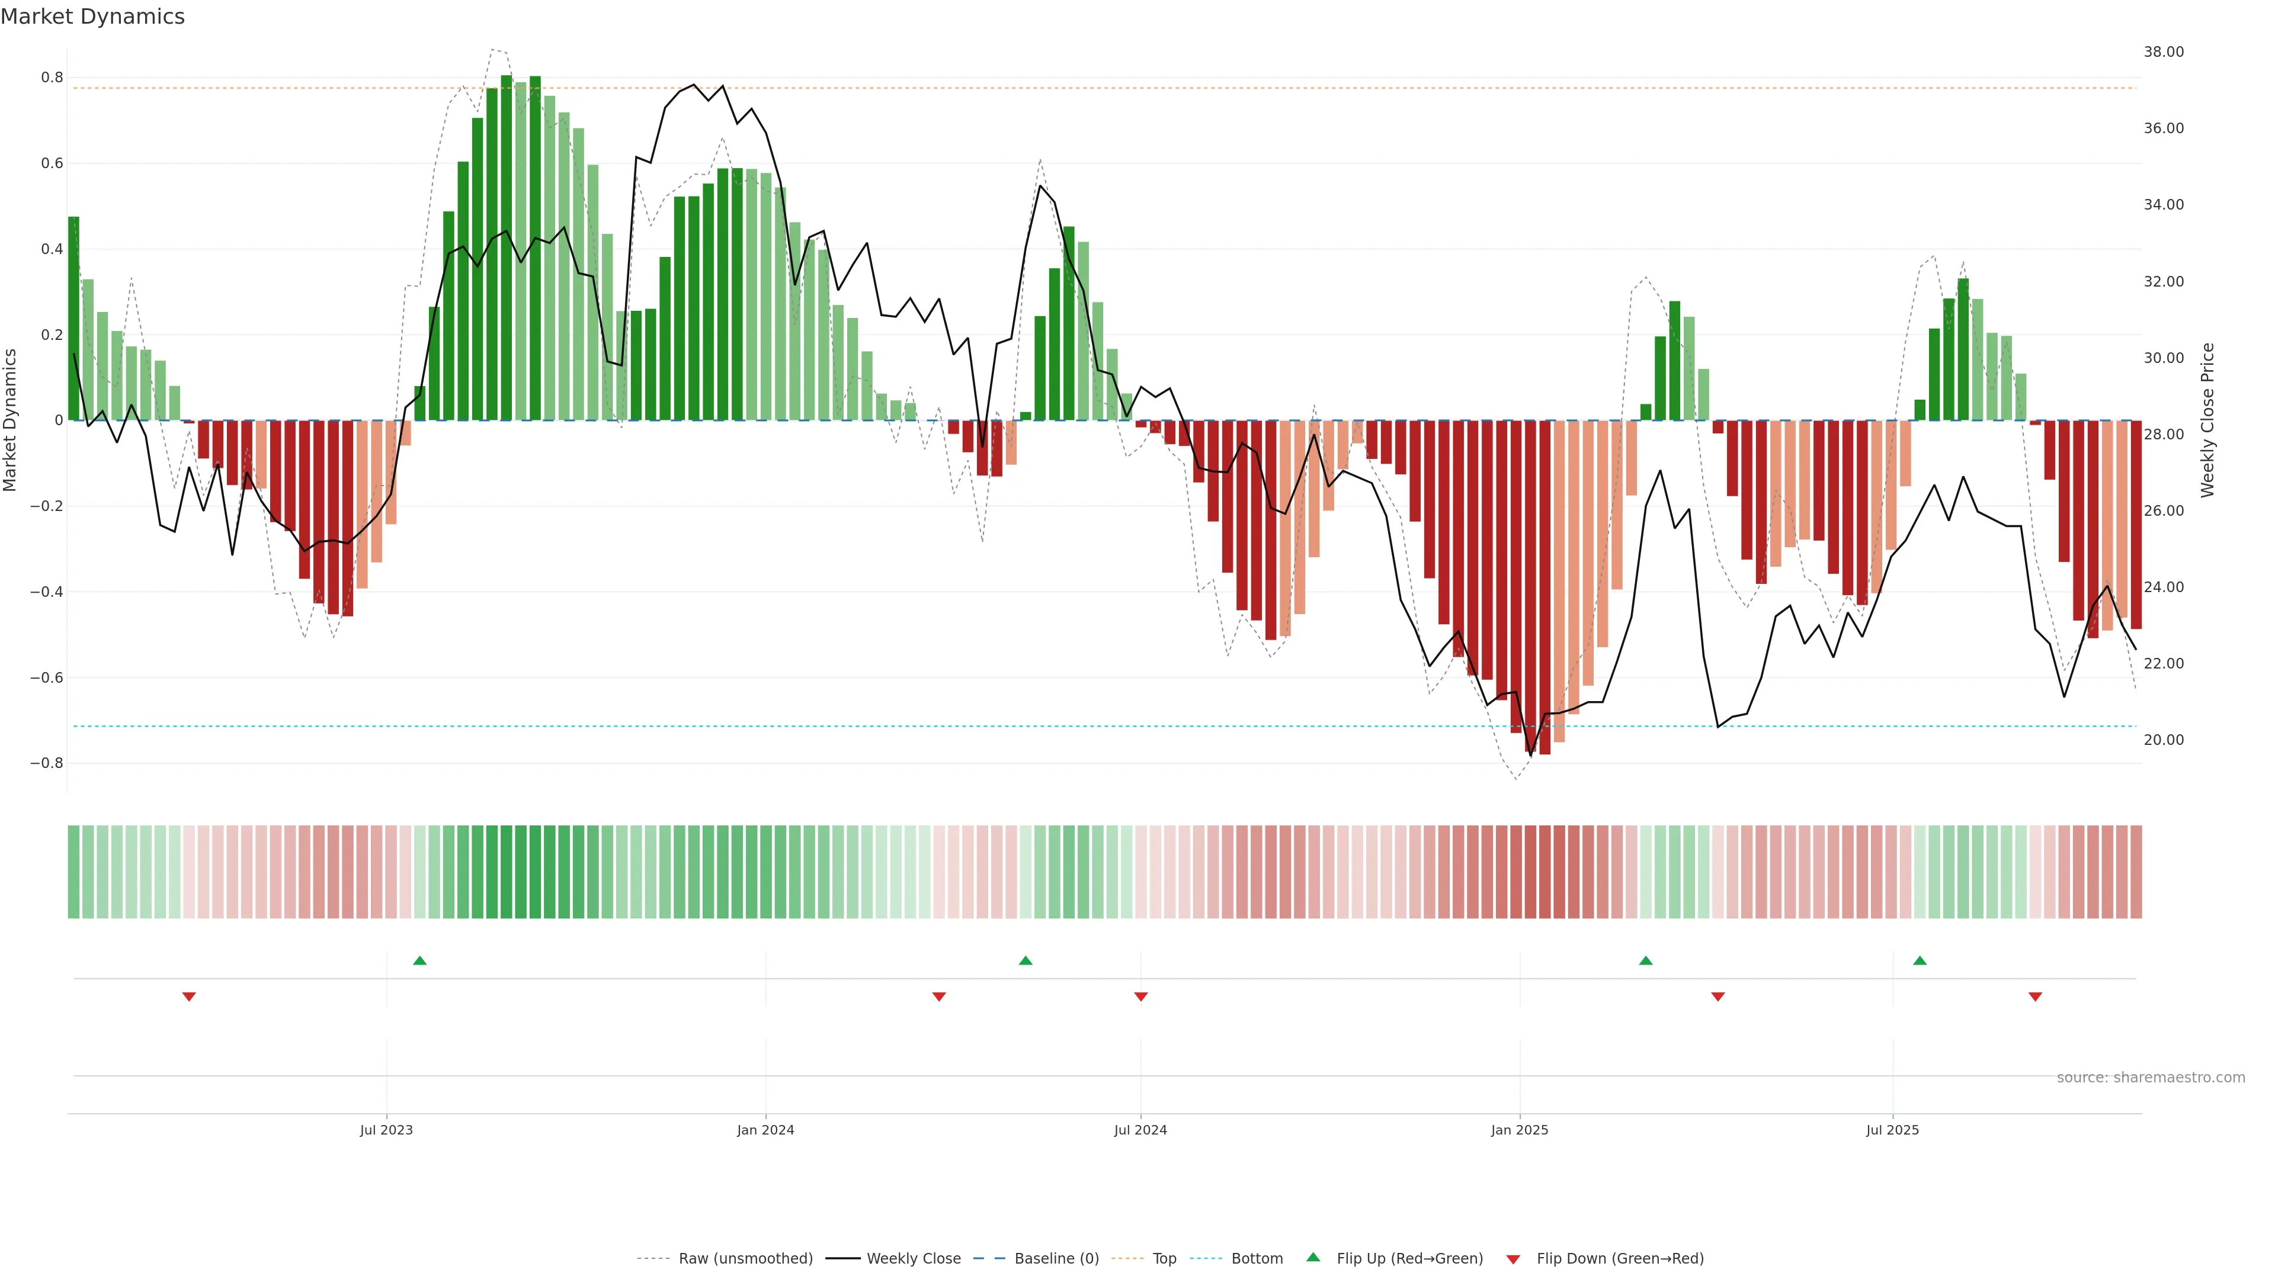Click the Jan 2024 axis label

[765, 1130]
